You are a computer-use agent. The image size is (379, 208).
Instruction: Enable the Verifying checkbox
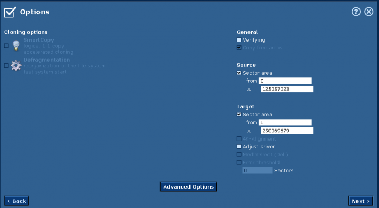click(x=239, y=39)
